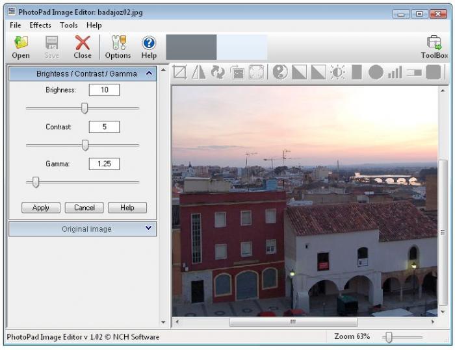Click the Gamma value field showing 1.25
This screenshot has height=350, width=455.
[104, 164]
